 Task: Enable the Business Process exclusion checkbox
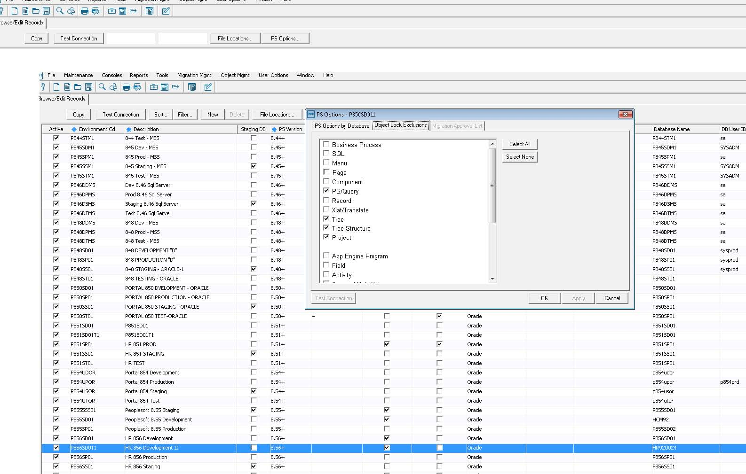click(326, 144)
